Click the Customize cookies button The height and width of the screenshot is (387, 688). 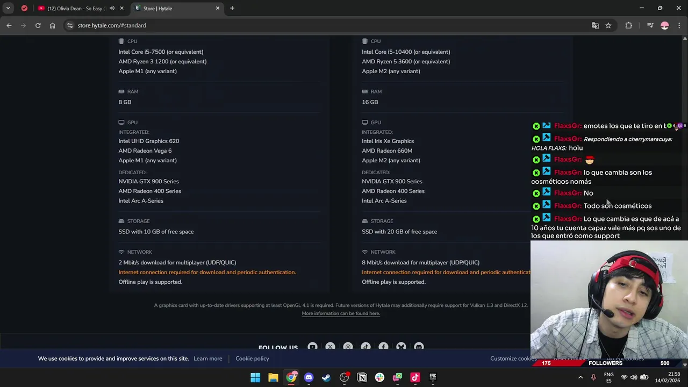(x=513, y=359)
